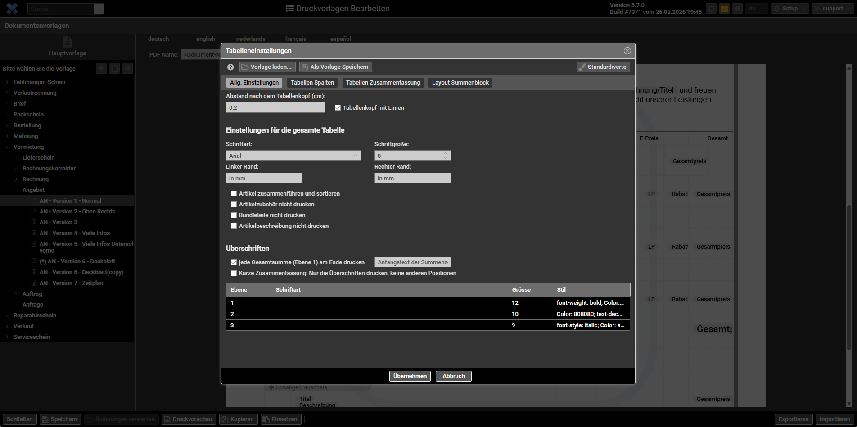Click the Linker Rand input field
857x427 pixels.
(264, 178)
